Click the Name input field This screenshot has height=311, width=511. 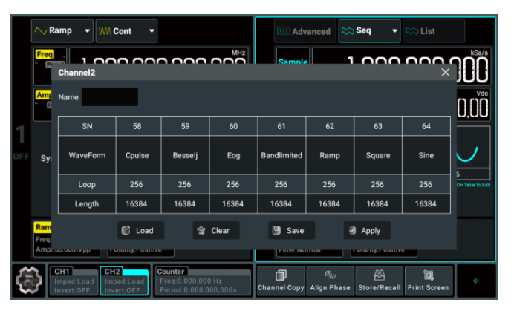110,97
